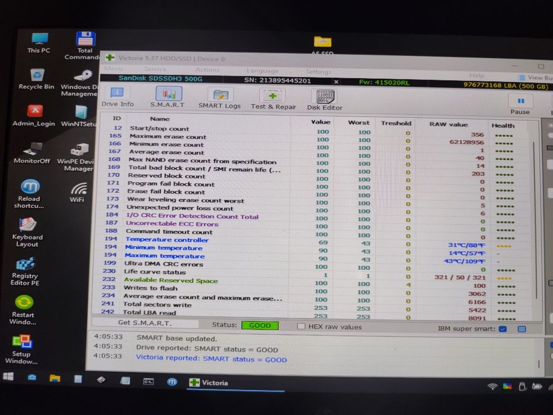The image size is (553, 415).
Task: Open the Disk Editor toolbar button
Action: (x=324, y=100)
